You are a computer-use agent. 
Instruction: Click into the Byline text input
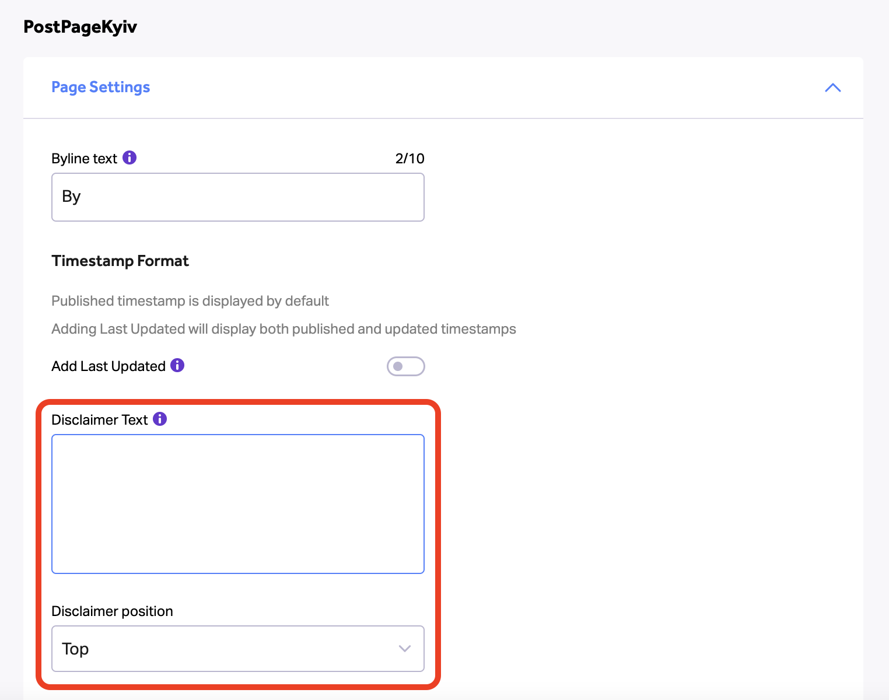[238, 197]
